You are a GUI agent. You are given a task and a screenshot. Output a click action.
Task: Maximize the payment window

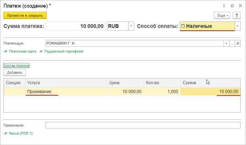(x=232, y=6)
